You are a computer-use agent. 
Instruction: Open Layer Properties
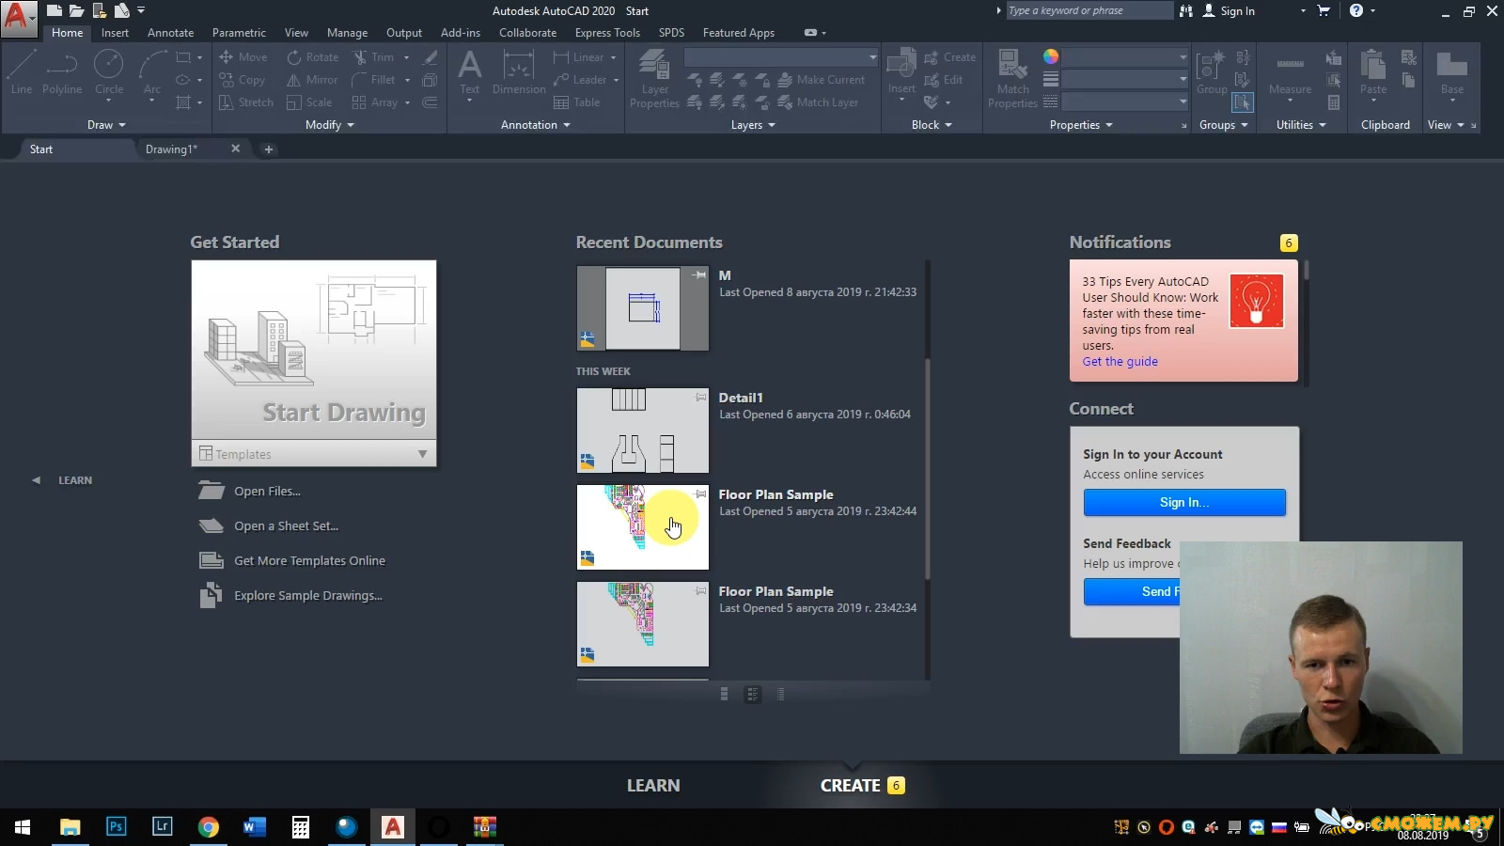point(654,79)
